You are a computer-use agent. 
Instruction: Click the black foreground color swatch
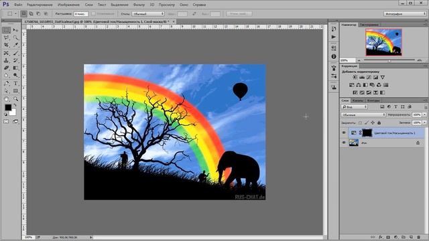pos(8,107)
